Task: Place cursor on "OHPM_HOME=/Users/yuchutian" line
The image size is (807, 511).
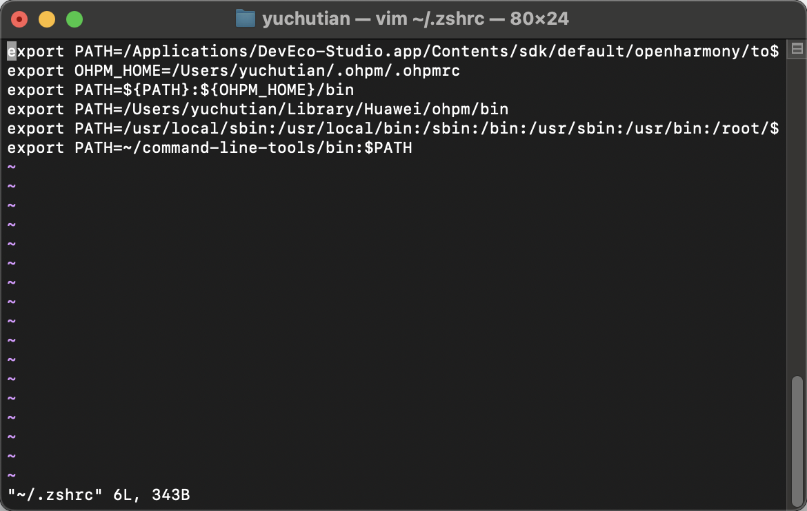Action: [x=234, y=70]
